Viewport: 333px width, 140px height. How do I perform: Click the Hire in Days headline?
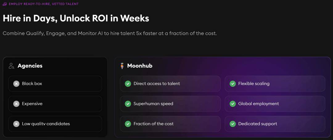tap(76, 19)
